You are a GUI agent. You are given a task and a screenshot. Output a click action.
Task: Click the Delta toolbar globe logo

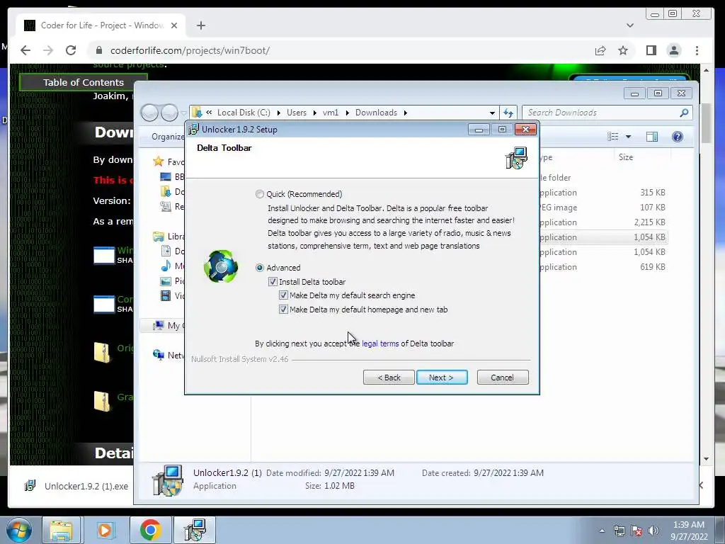point(221,266)
